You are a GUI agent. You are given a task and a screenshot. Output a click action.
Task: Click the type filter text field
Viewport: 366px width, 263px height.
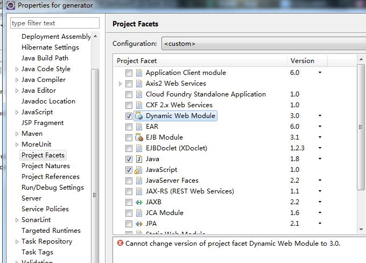(x=55, y=23)
